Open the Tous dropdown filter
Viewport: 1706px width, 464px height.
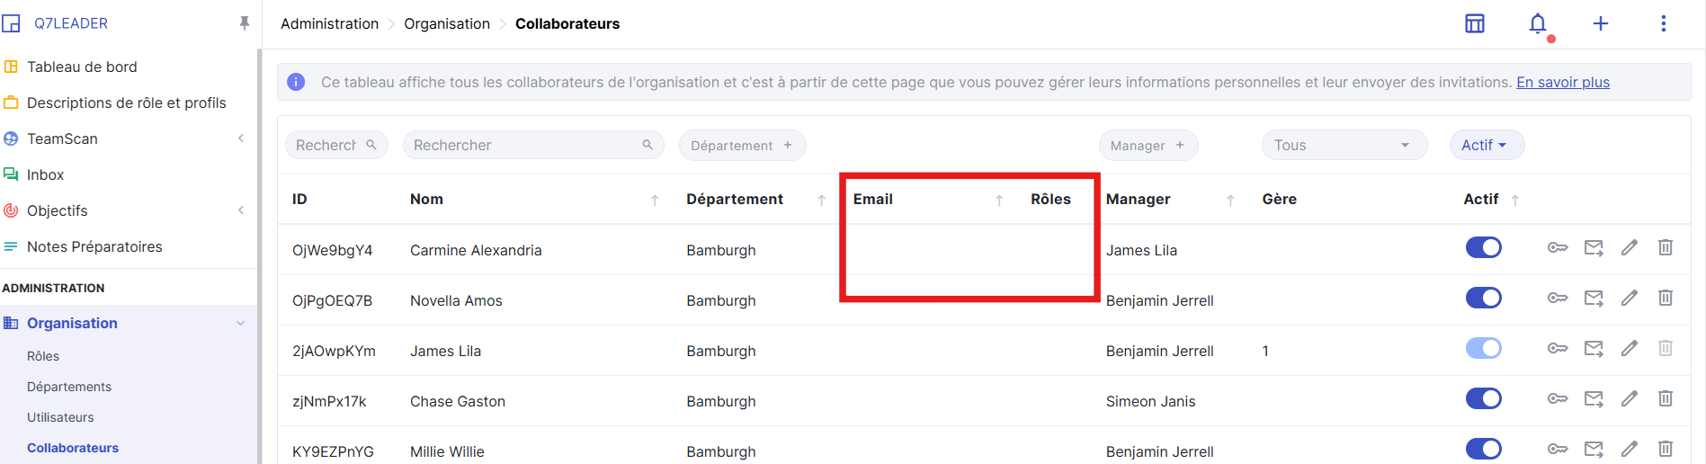click(1344, 145)
